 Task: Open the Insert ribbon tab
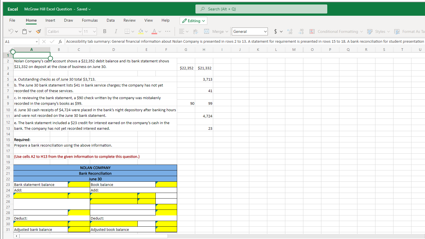pyautogui.click(x=50, y=20)
